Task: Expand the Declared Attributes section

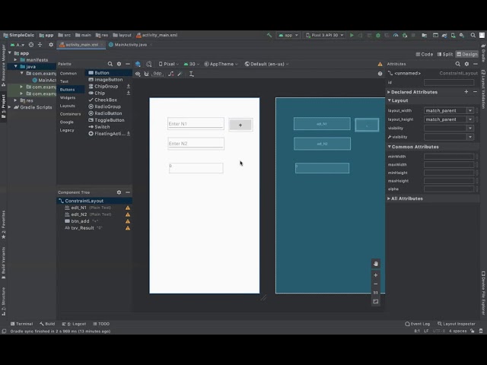Action: click(389, 92)
